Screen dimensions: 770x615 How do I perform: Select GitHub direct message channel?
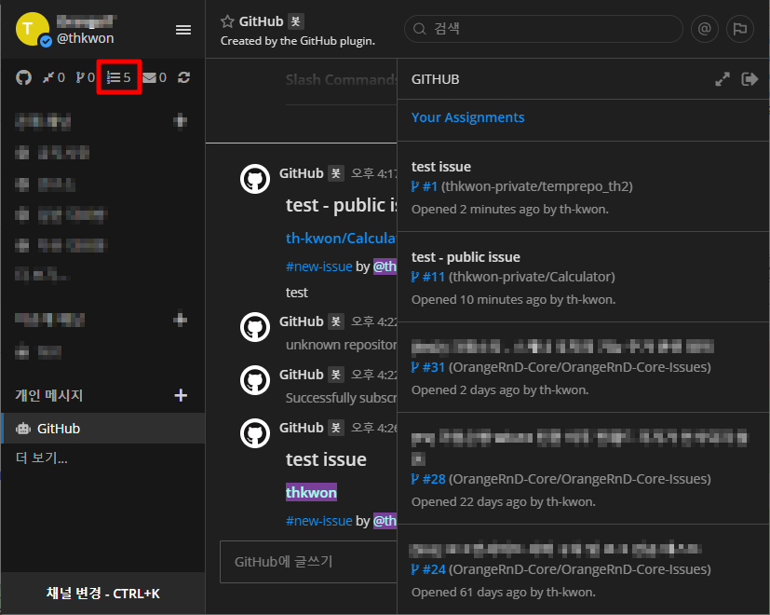point(103,429)
